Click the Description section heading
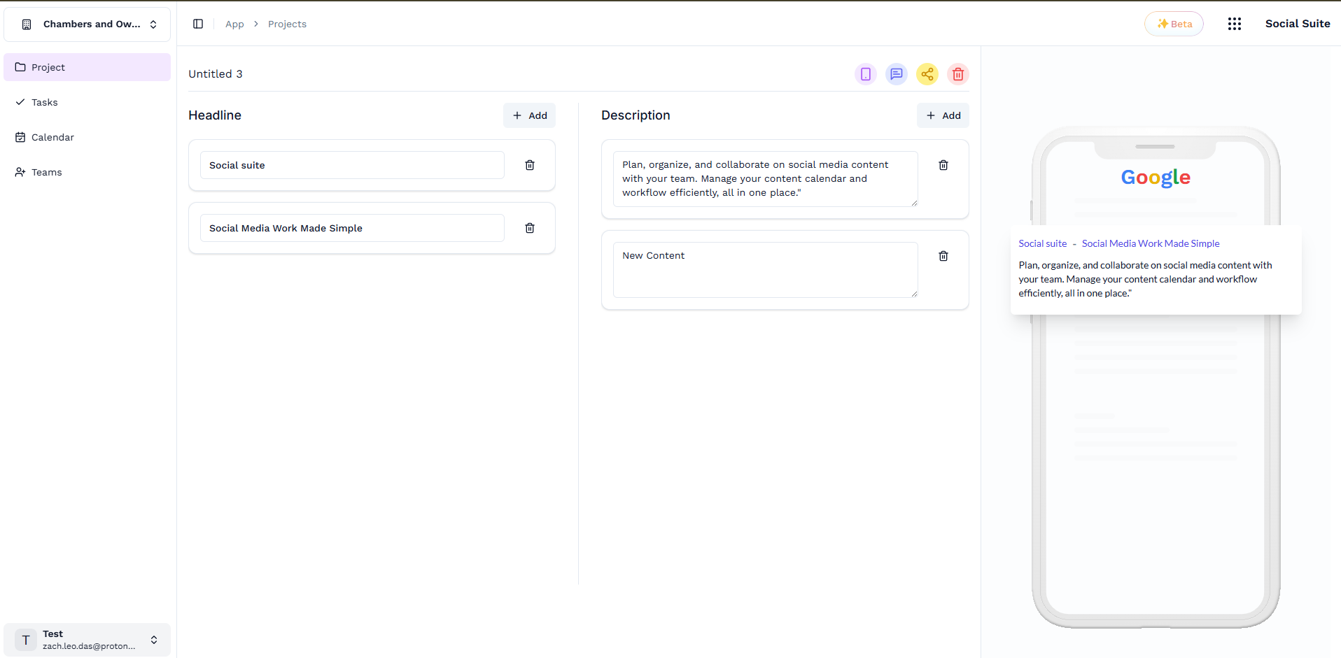Image resolution: width=1341 pixels, height=658 pixels. (636, 115)
